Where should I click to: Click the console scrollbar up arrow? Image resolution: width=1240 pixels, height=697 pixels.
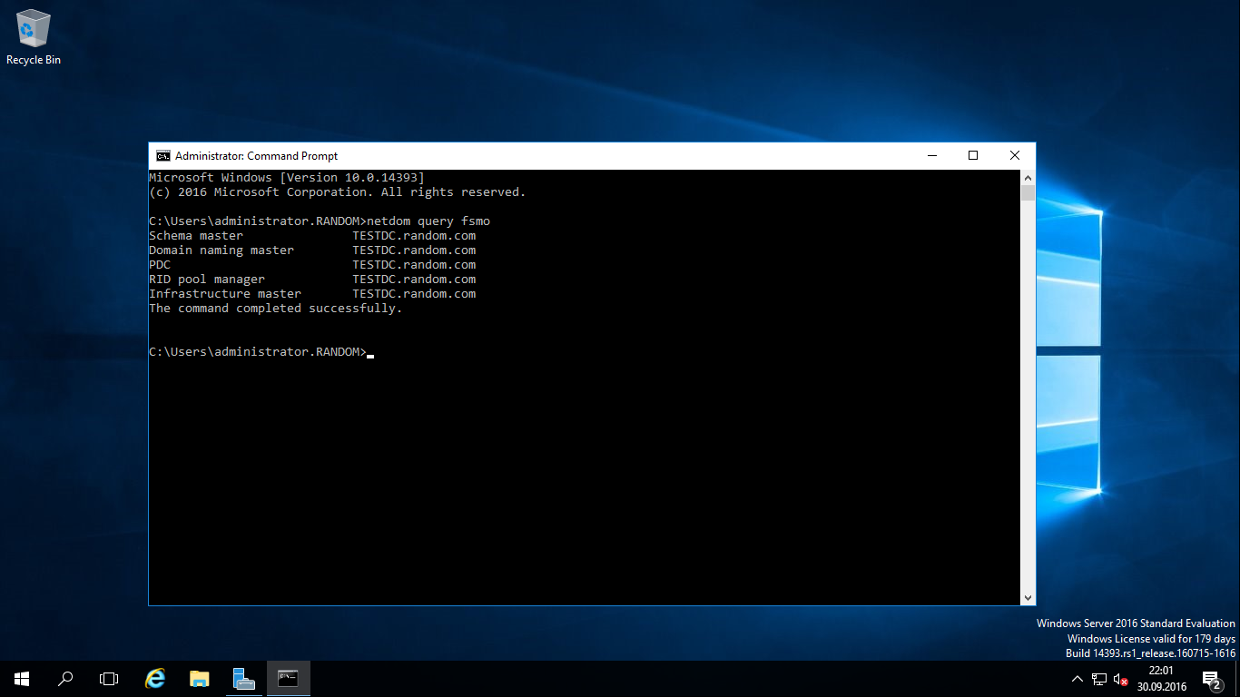click(x=1028, y=177)
